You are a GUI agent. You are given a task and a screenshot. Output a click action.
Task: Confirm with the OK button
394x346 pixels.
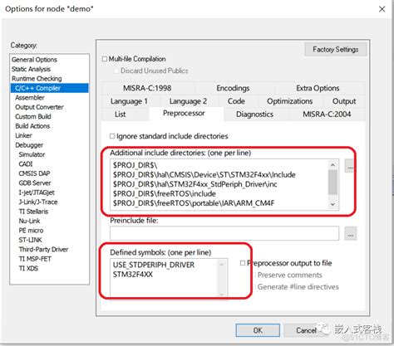[x=258, y=330]
